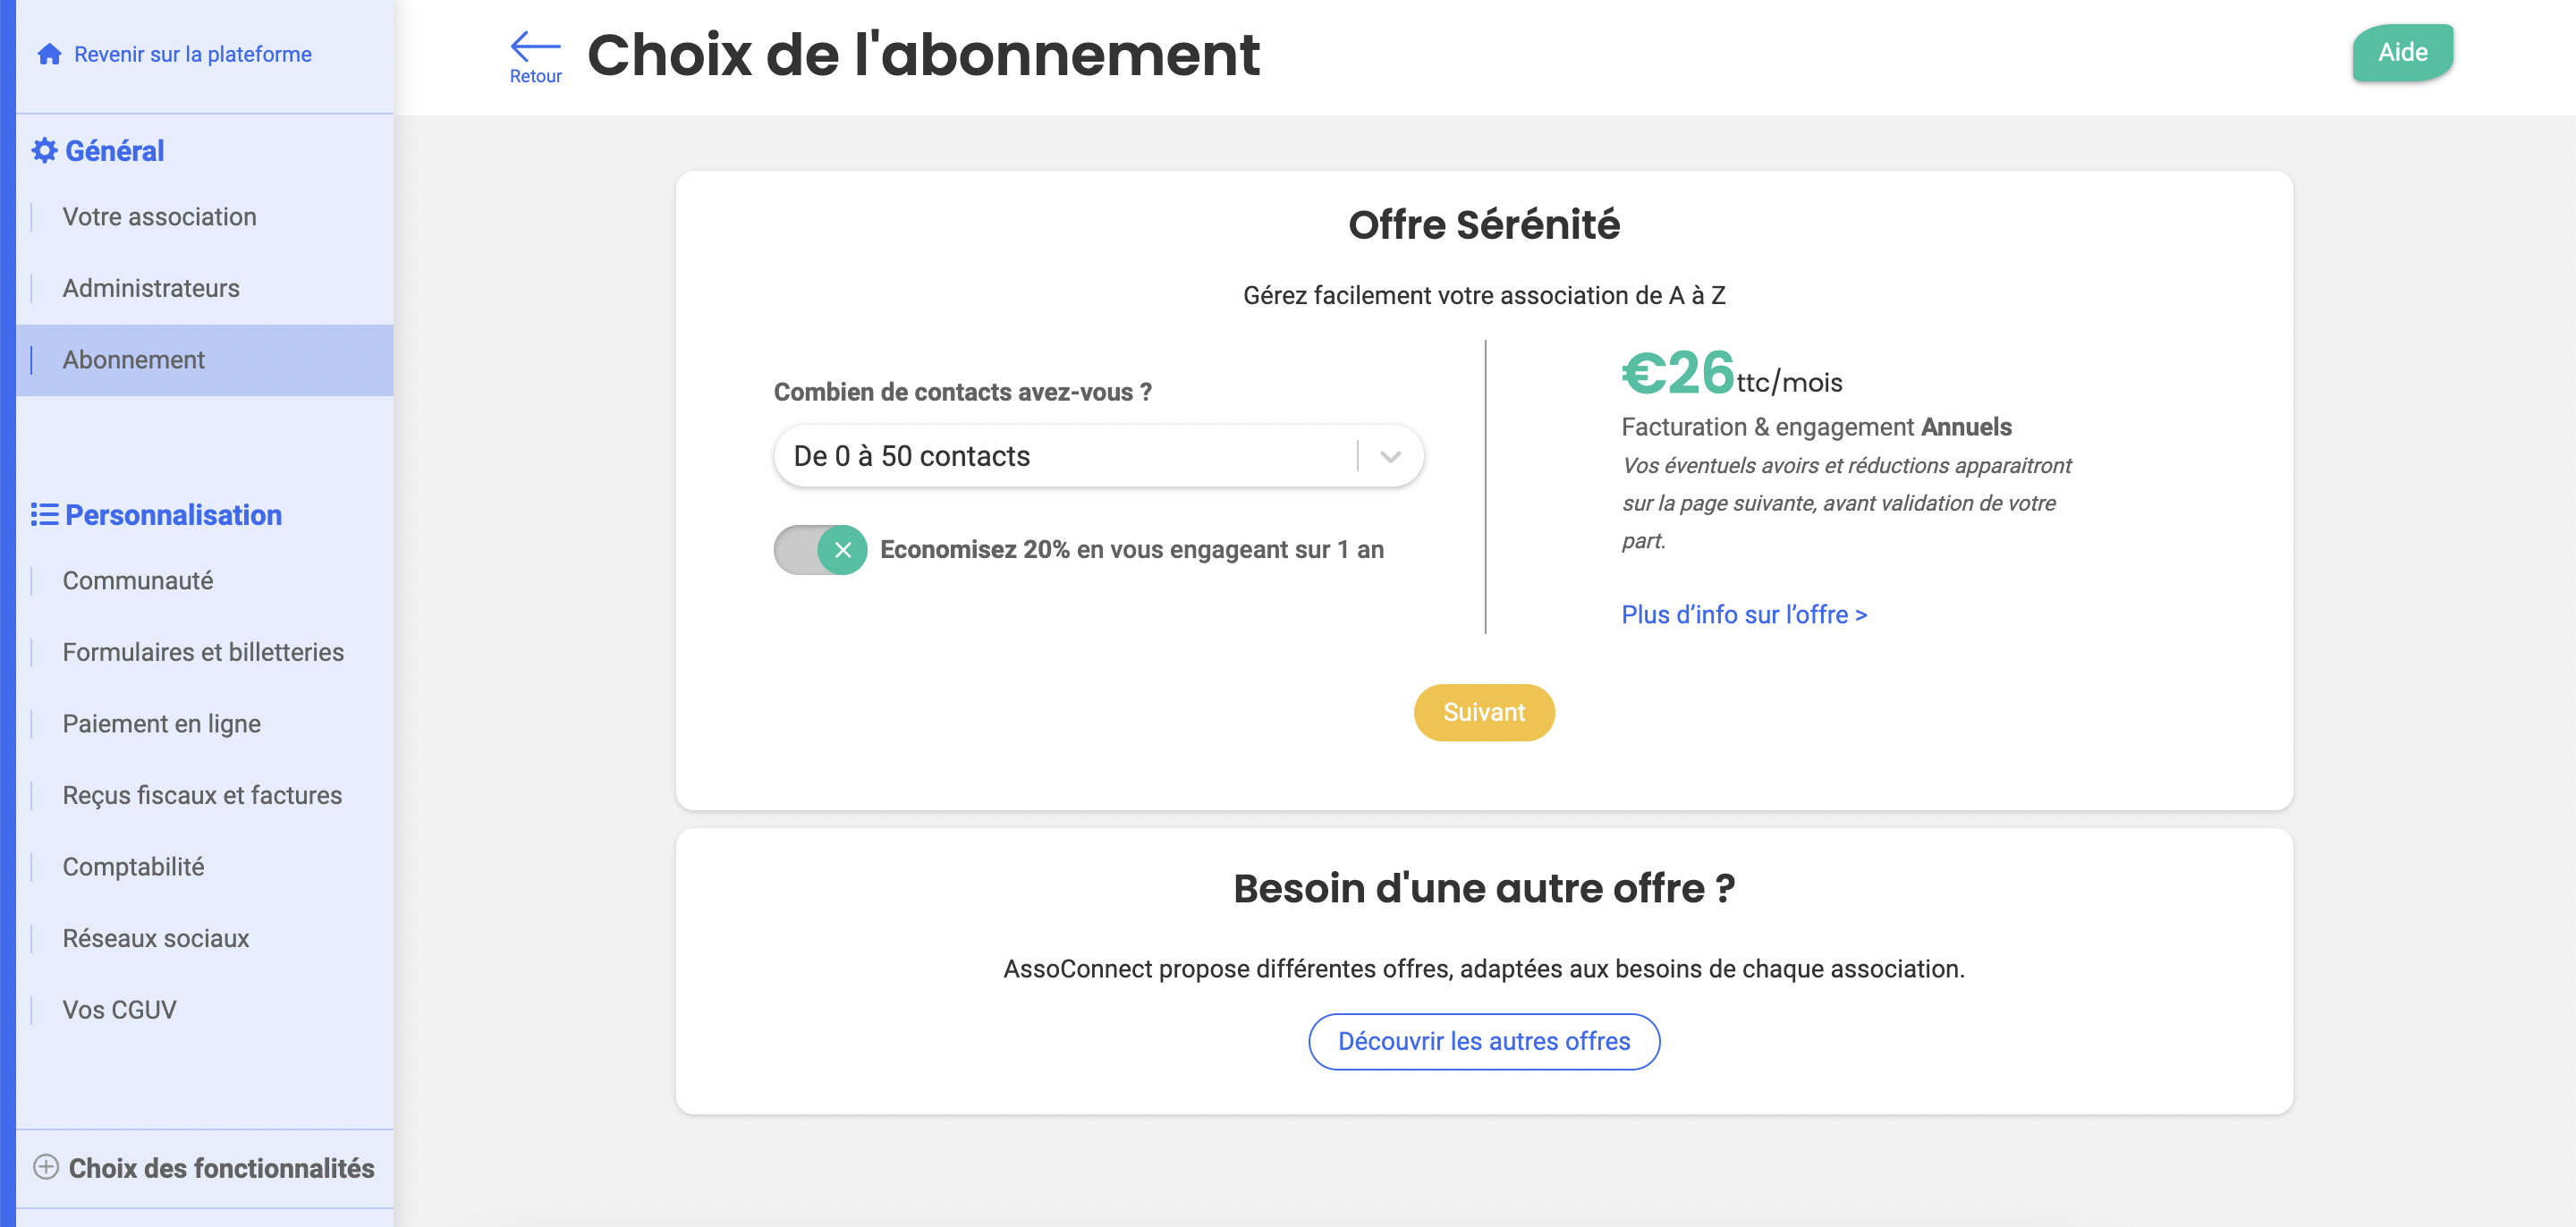
Task: Click the plus circle icon for Choix des fonctionnalités
Action: pyautogui.click(x=46, y=1166)
